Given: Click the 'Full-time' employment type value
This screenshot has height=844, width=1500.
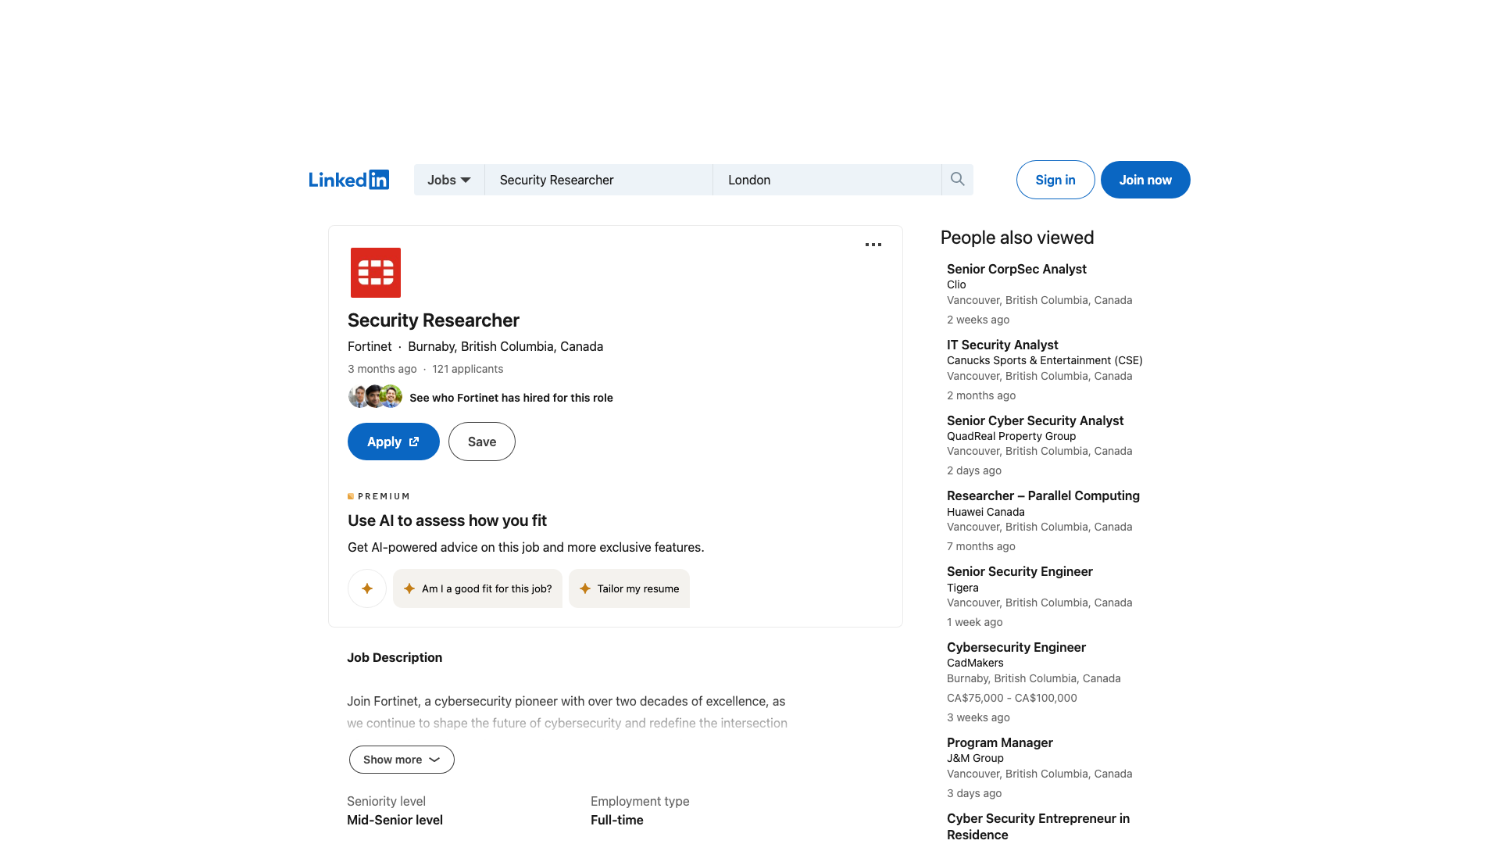Looking at the screenshot, I should [x=617, y=820].
